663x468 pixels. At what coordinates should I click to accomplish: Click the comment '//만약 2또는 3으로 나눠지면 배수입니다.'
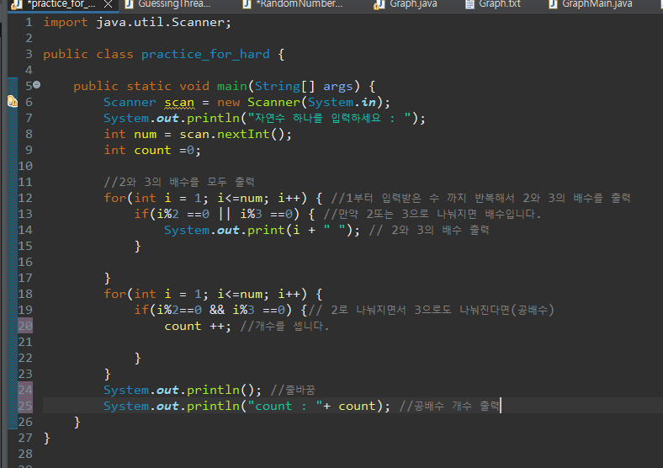(x=432, y=214)
